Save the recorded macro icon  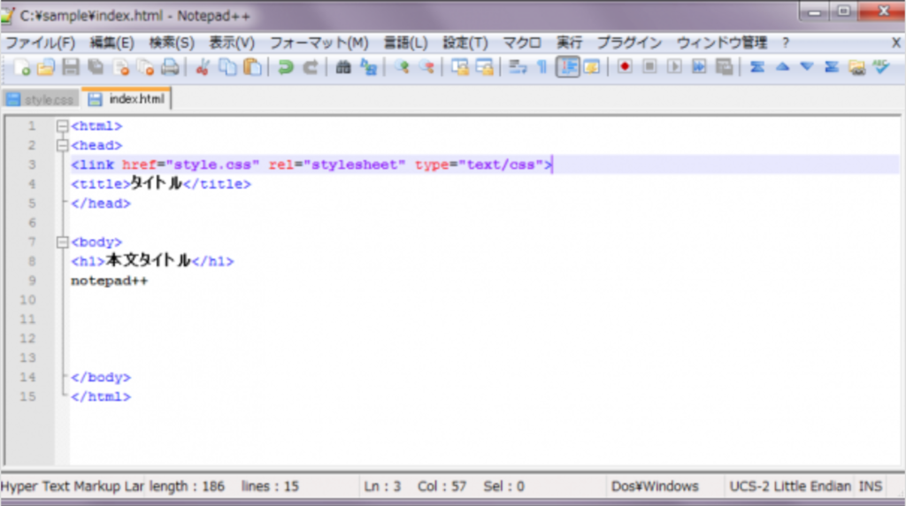click(724, 67)
